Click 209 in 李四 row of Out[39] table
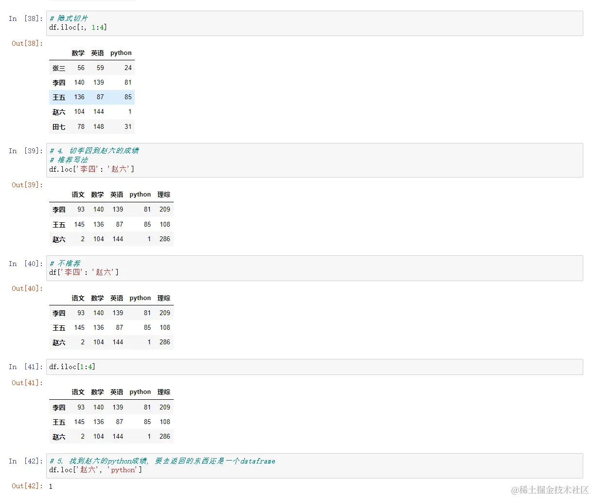Screen dimensions: 592x498 [165, 210]
